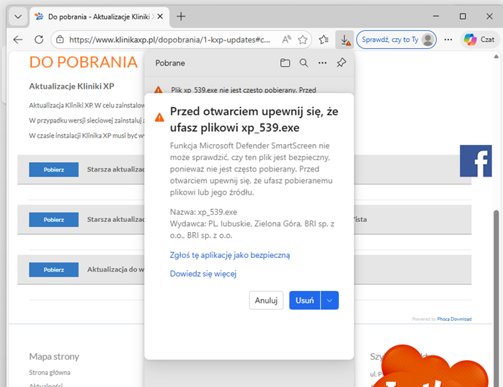Click Zgłoś tę aplikację jako bezpieczną link
Screen dimensions: 503x387
[x=229, y=255]
